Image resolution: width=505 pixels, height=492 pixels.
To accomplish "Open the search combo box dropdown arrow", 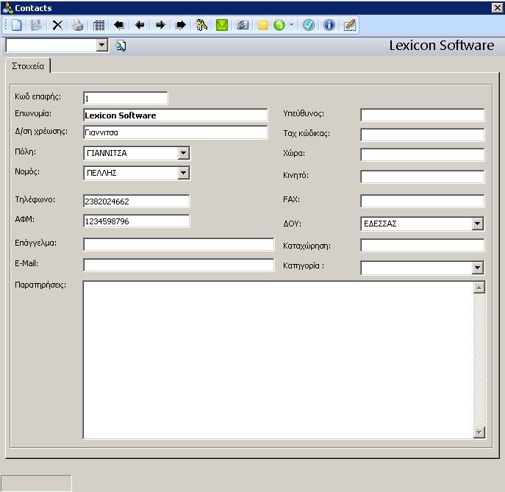I will pyautogui.click(x=101, y=46).
